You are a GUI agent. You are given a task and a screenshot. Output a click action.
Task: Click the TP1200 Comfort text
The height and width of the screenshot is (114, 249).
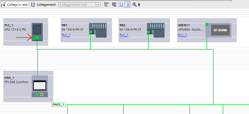[x=16, y=82]
